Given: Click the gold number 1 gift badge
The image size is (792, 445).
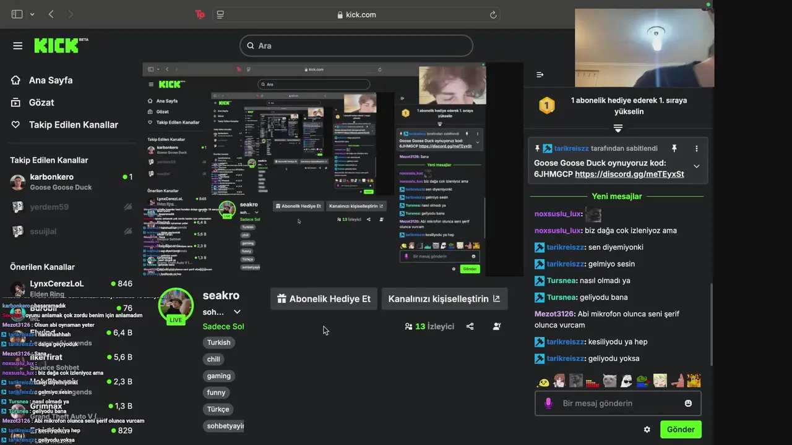Looking at the screenshot, I should (x=546, y=106).
